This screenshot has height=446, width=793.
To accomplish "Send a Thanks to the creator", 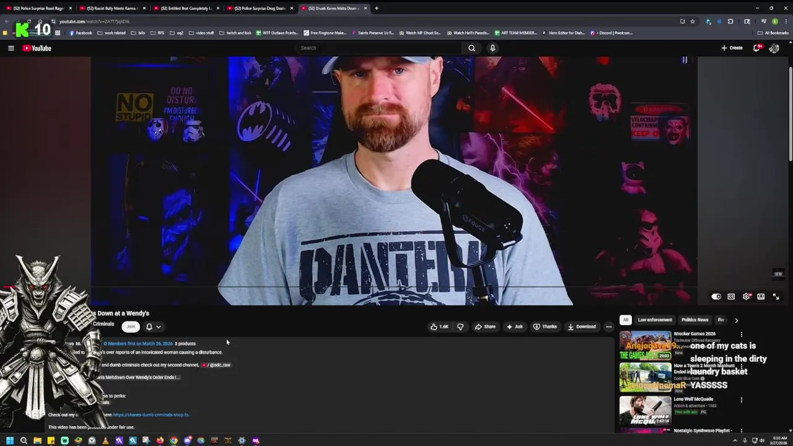I will click(545, 326).
